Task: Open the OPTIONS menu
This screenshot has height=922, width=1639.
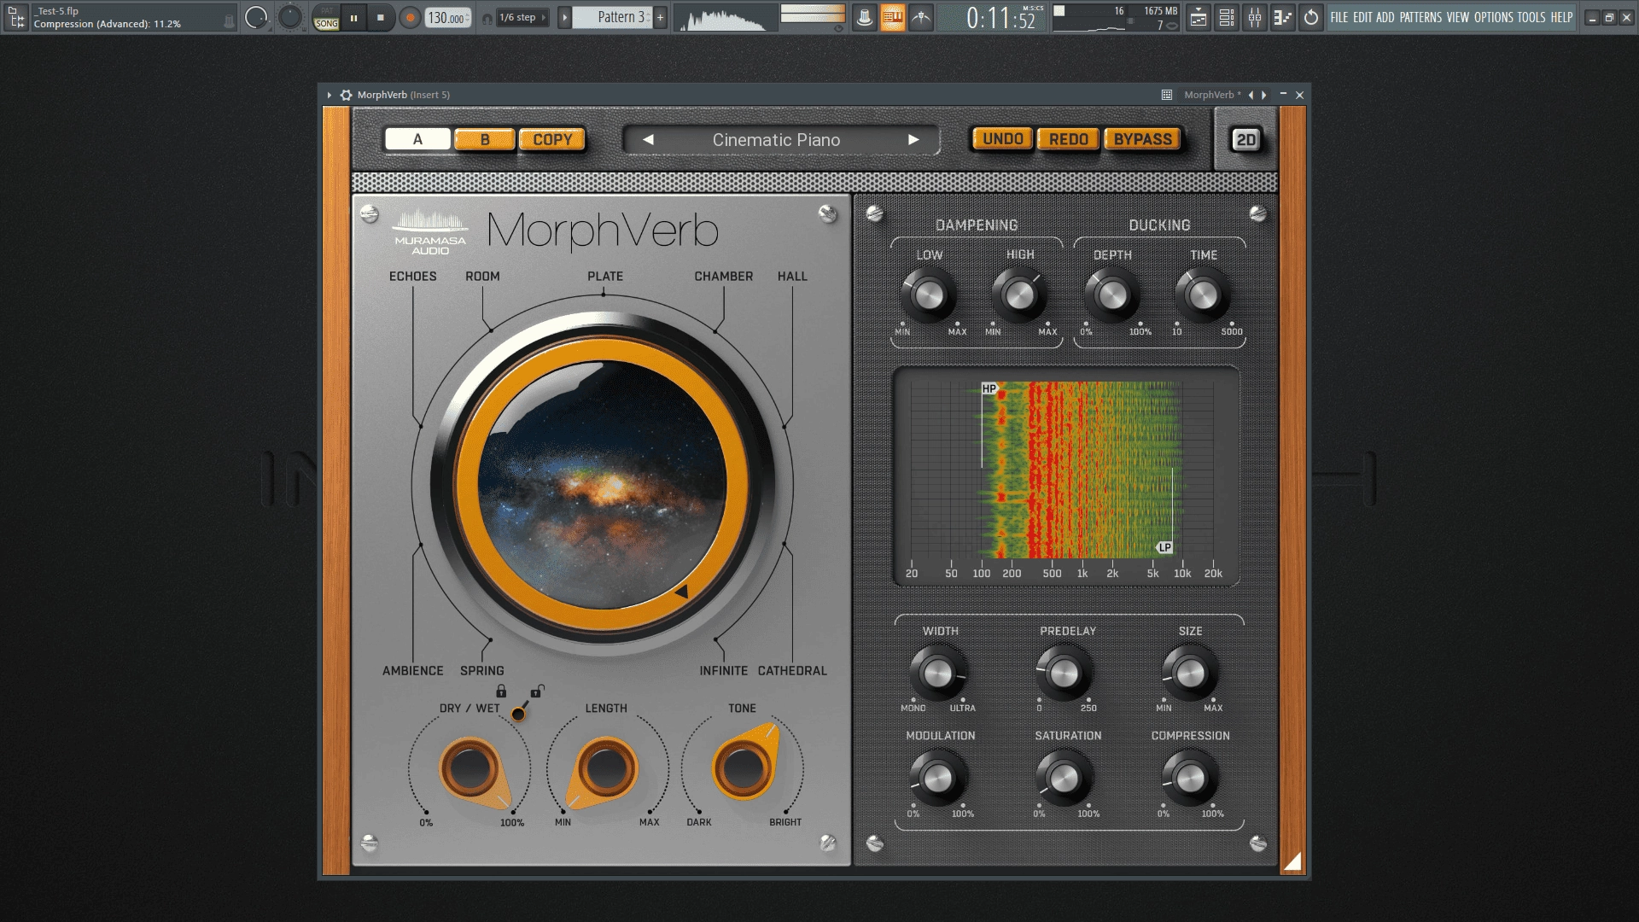Action: click(1494, 17)
